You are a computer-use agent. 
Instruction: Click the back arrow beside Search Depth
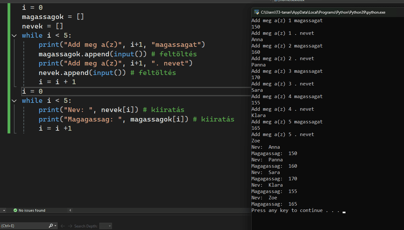63,226
